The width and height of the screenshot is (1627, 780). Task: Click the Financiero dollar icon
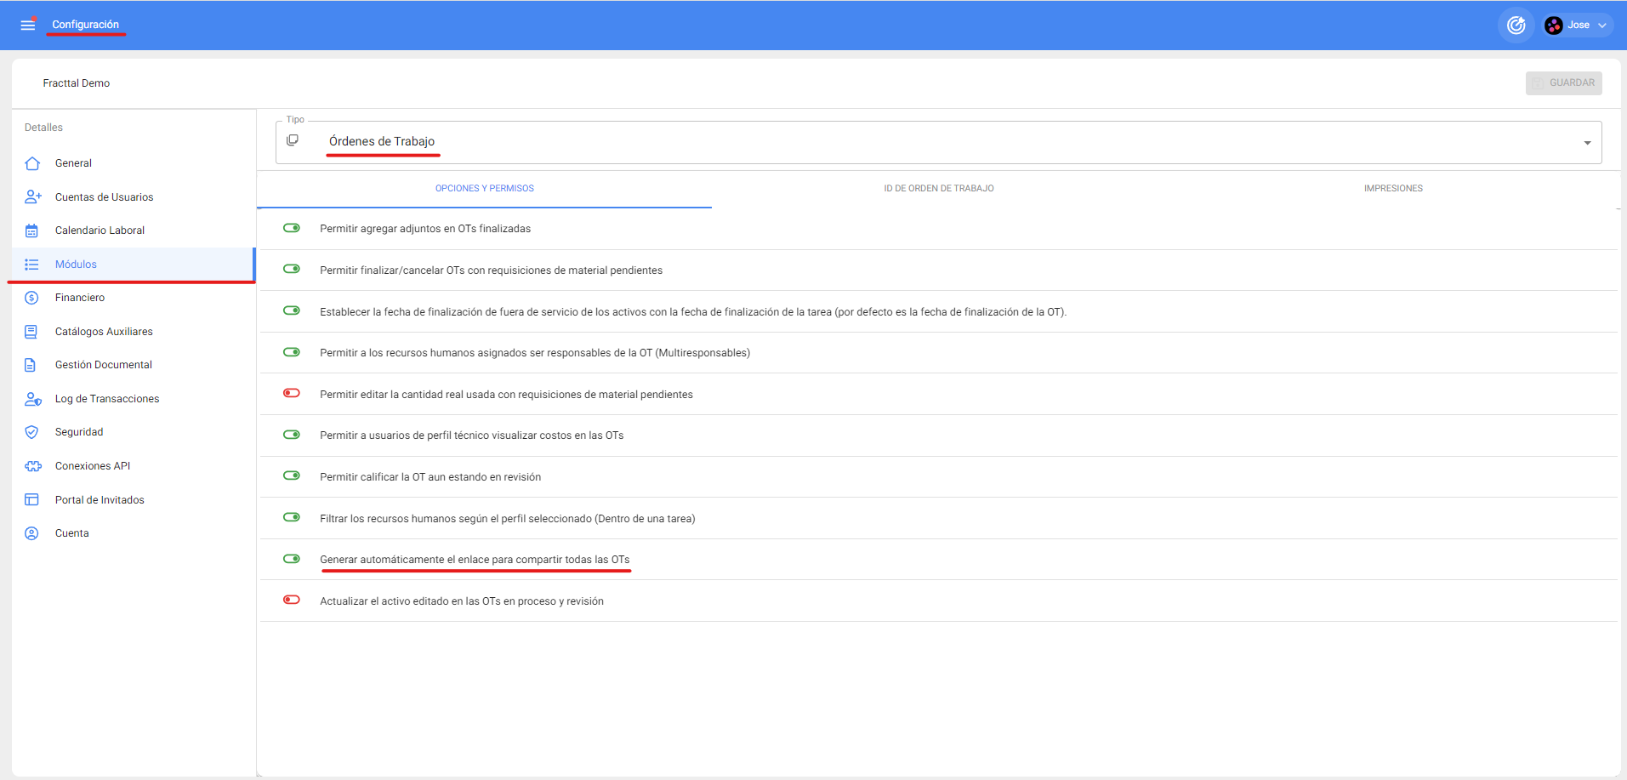pyautogui.click(x=32, y=298)
